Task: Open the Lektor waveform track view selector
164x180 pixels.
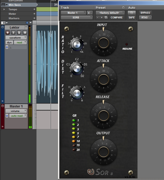Action: (16, 38)
